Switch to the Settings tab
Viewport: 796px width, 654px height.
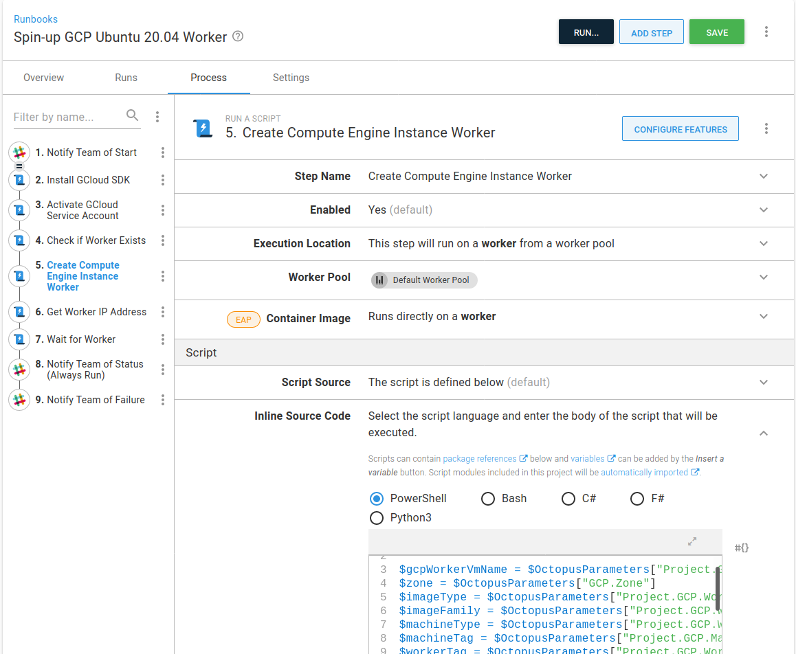point(291,78)
